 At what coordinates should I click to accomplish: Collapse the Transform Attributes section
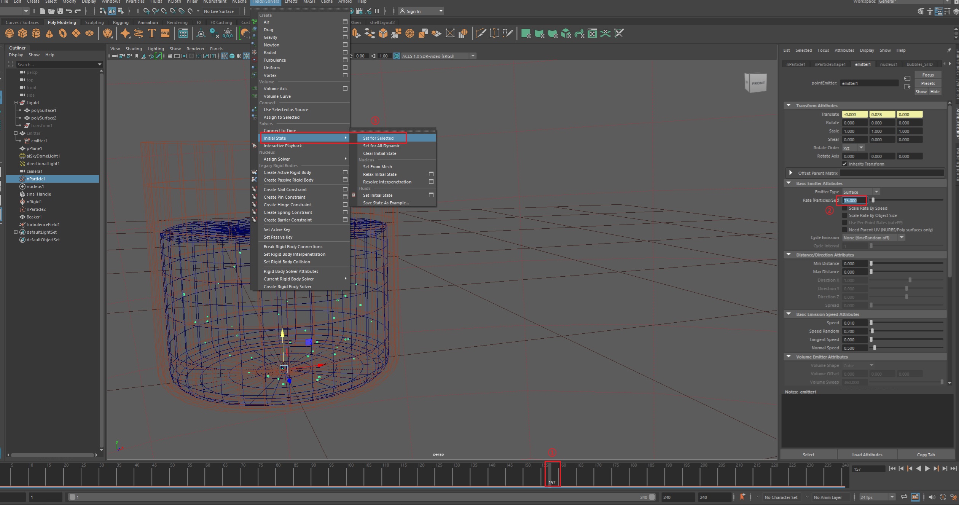(789, 106)
